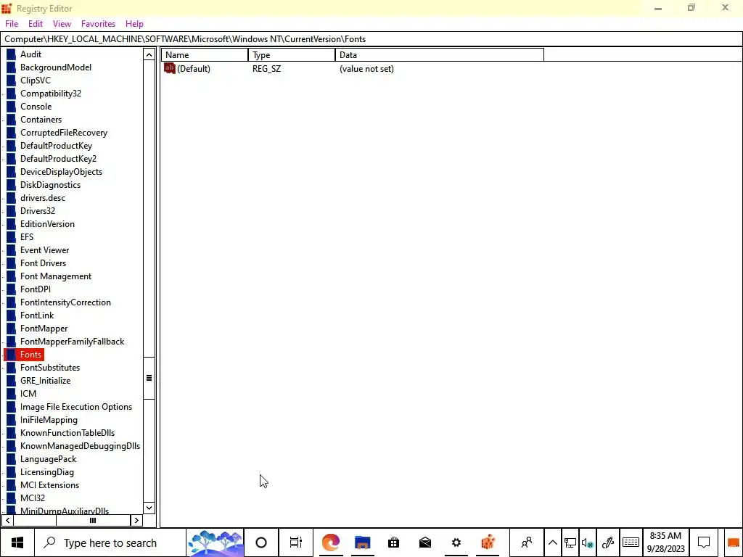Click the taskbar search box
Image resolution: width=743 pixels, height=557 pixels.
coord(110,542)
